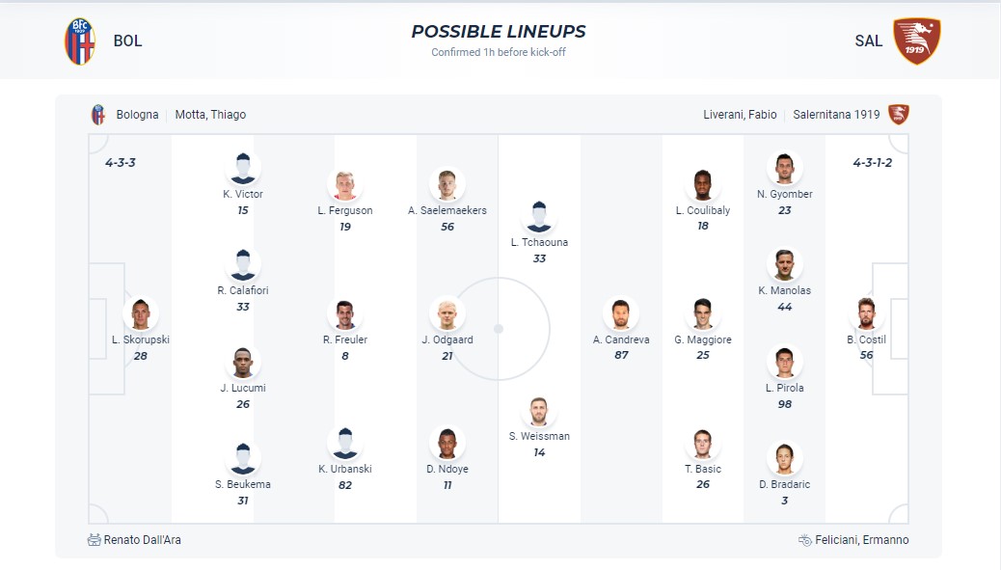Click the K. Manolas name label

[784, 290]
